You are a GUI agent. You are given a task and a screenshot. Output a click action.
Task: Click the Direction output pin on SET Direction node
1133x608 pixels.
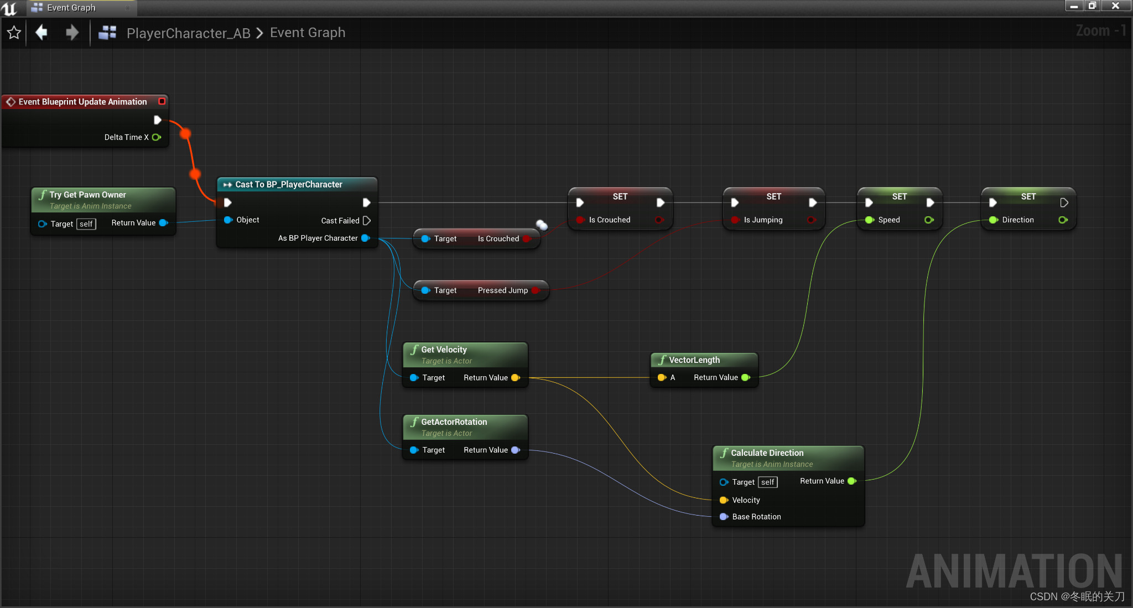(1063, 220)
